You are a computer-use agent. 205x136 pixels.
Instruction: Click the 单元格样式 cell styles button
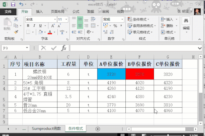(141, 32)
